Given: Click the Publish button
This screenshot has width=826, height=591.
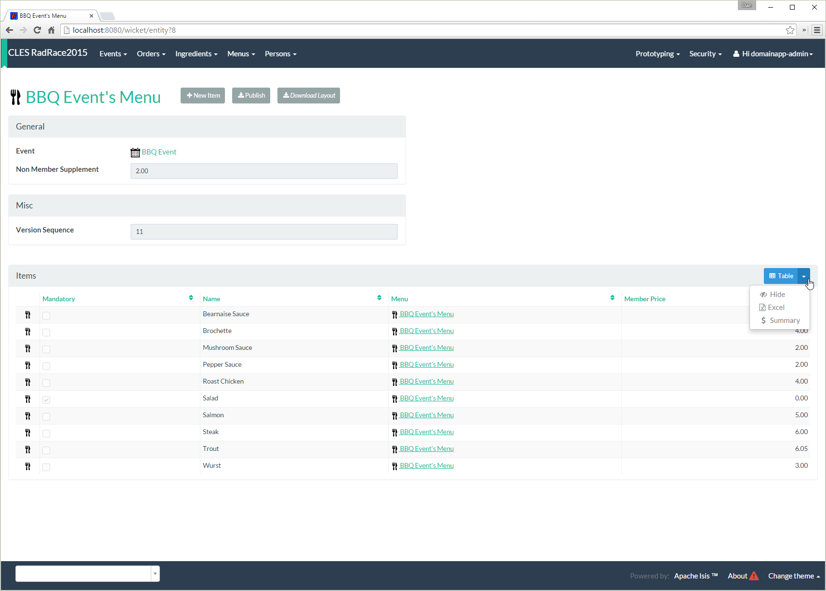Looking at the screenshot, I should [251, 95].
